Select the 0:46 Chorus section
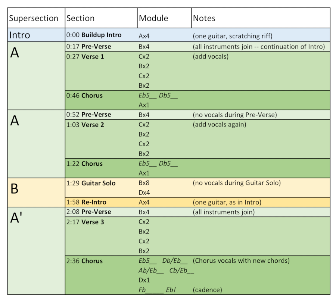Viewport: 336px width, 300px height. pyautogui.click(x=84, y=96)
